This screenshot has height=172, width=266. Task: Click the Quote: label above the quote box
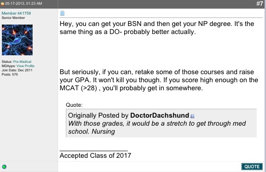(x=74, y=105)
